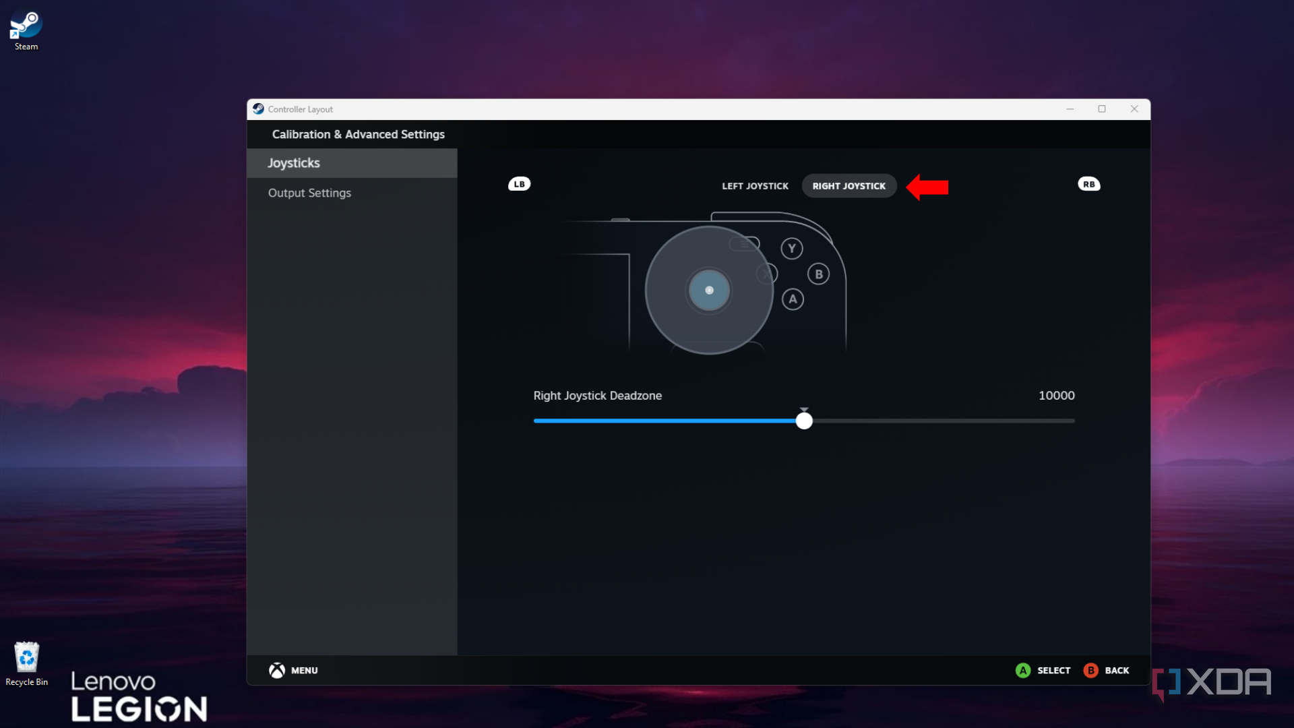Click the right joystick circle in the diagram
Screen dimensions: 1294x728
point(708,290)
